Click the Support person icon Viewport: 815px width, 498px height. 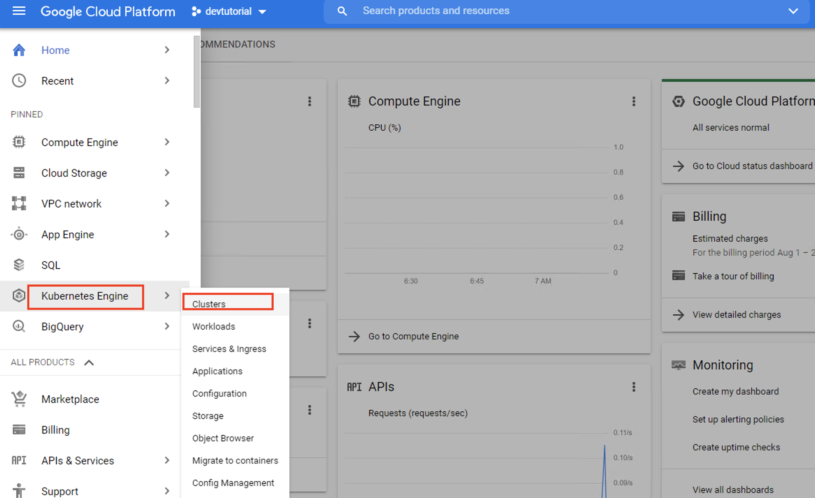19,491
